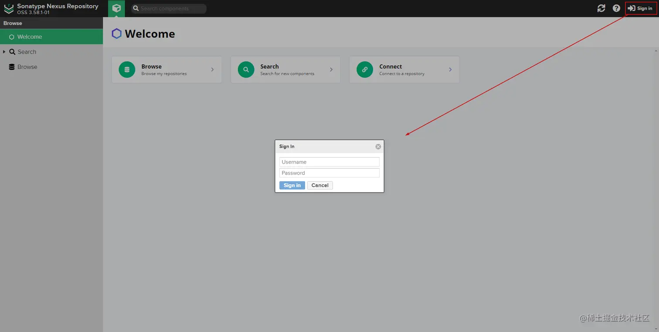This screenshot has height=332, width=659.
Task: Open the Browse cube icon in header
Action: click(116, 8)
